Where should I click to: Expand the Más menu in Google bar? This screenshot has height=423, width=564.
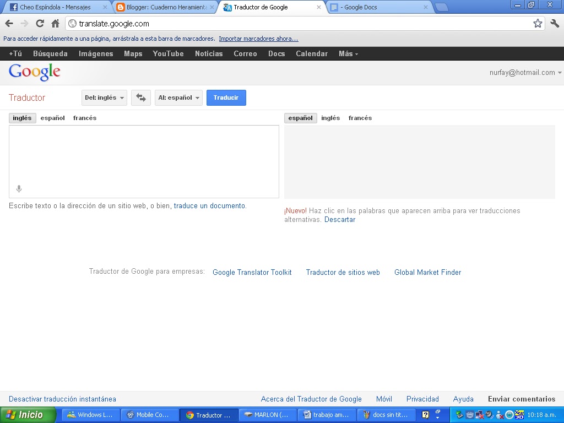pyautogui.click(x=348, y=53)
